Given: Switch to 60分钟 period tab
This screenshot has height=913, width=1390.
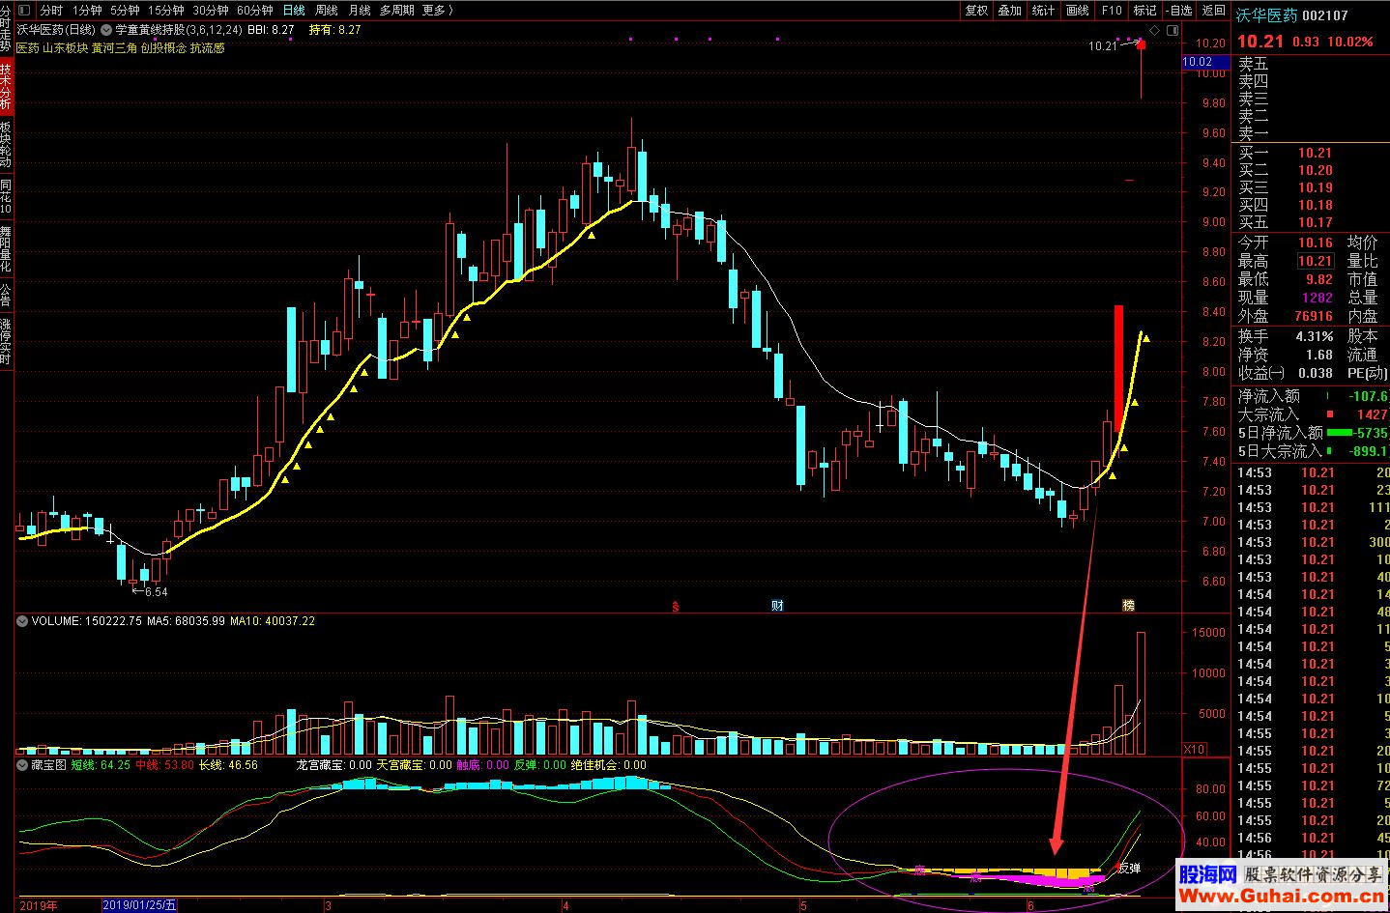Looking at the screenshot, I should pos(254,10).
